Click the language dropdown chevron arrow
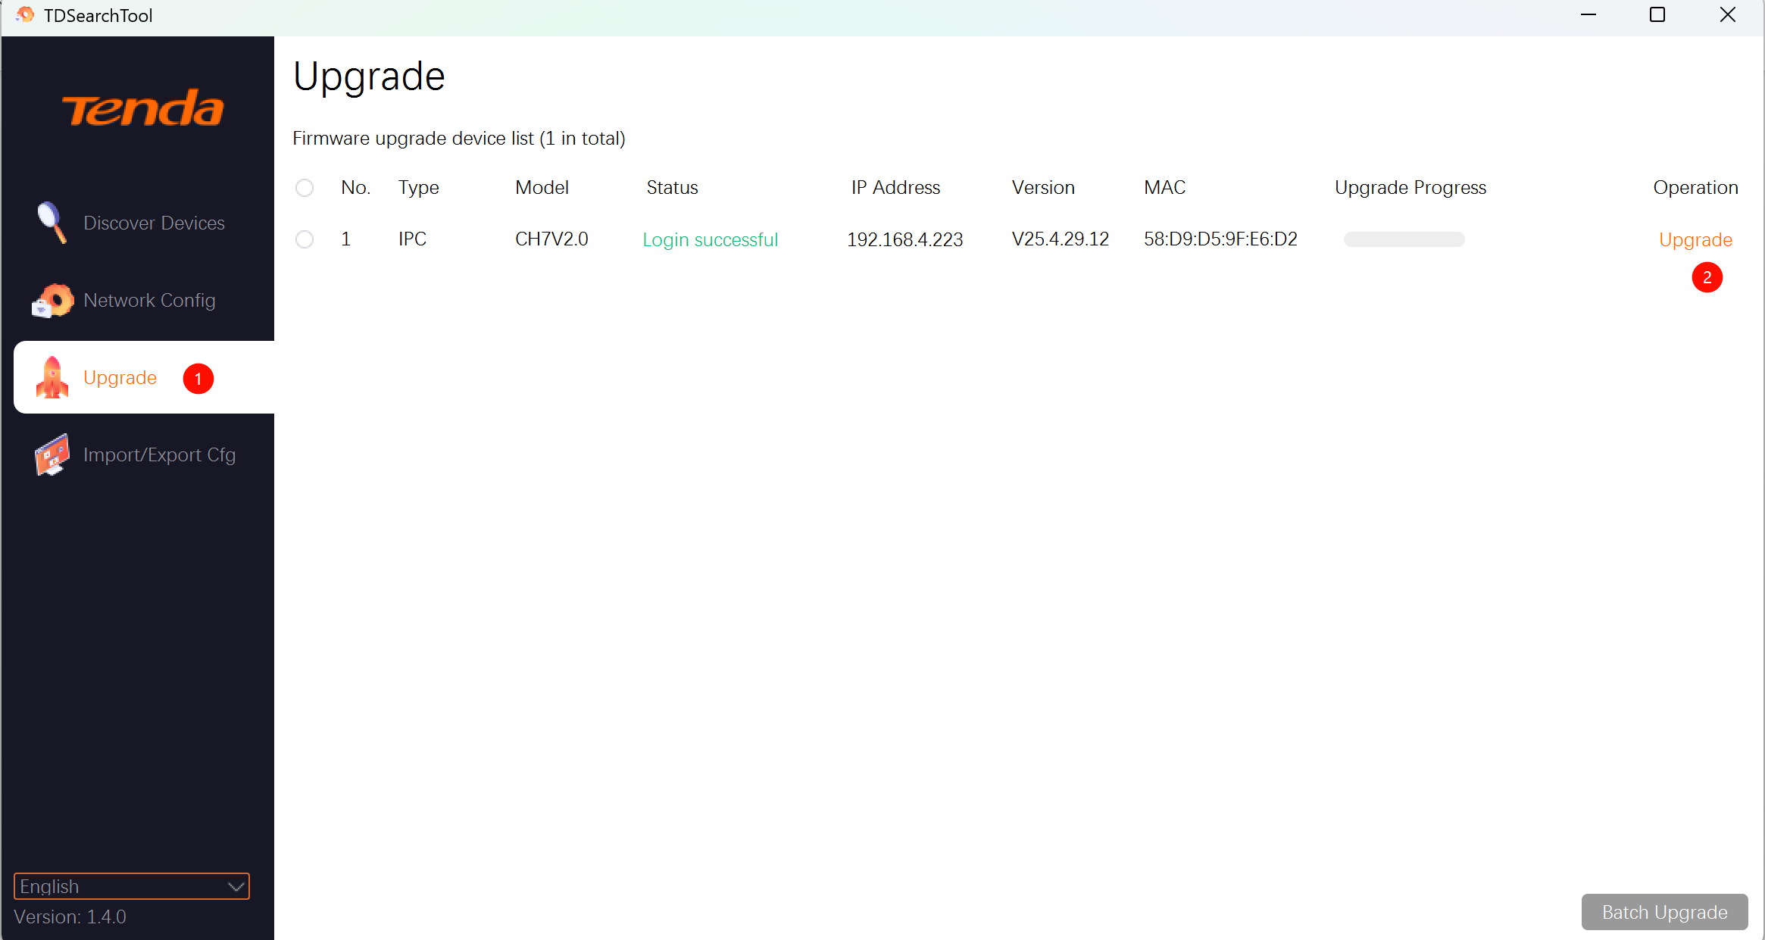Screen dimensions: 1765x940 (x=236, y=886)
